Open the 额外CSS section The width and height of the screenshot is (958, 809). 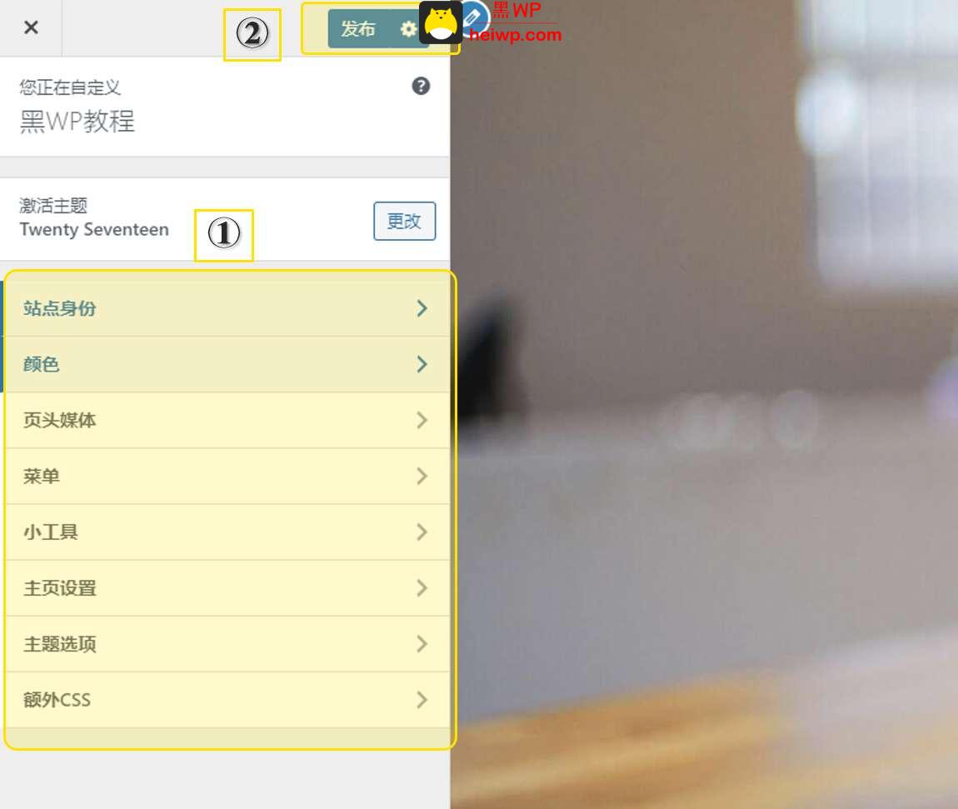[x=227, y=700]
